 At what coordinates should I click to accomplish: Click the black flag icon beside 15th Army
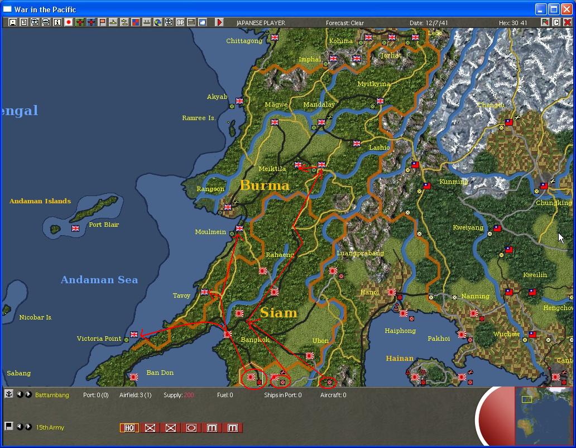coord(9,426)
